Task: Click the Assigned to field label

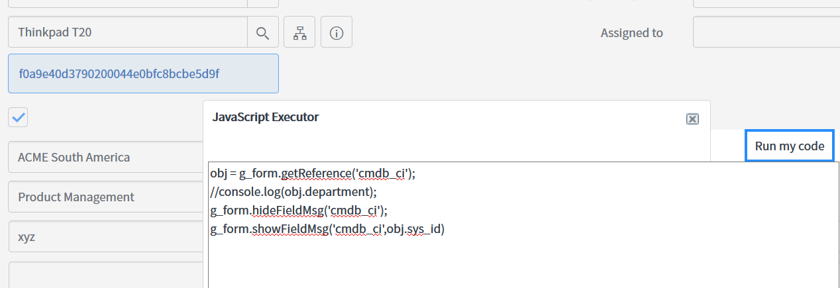Action: (x=631, y=32)
